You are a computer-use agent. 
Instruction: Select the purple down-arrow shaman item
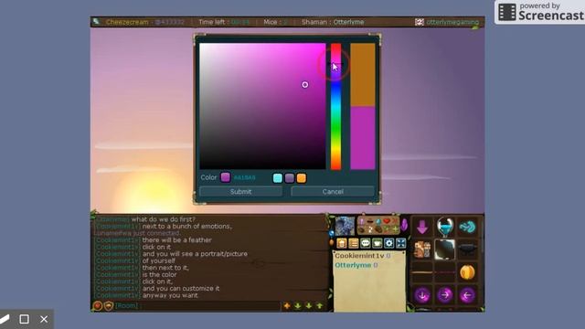click(422, 227)
